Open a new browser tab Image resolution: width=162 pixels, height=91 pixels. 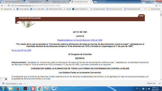[95, 2]
